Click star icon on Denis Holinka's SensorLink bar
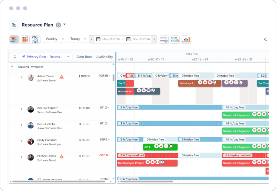The height and width of the screenshot is (191, 276). [254, 130]
